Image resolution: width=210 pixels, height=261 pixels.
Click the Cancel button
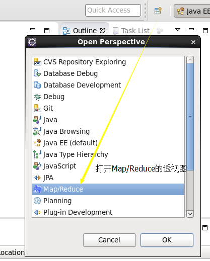coord(109,240)
